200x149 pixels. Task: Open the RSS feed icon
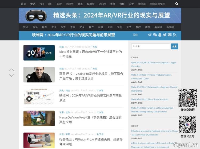click(x=175, y=35)
